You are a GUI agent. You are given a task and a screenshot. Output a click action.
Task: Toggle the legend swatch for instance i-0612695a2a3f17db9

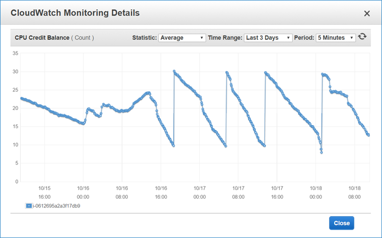point(29,206)
